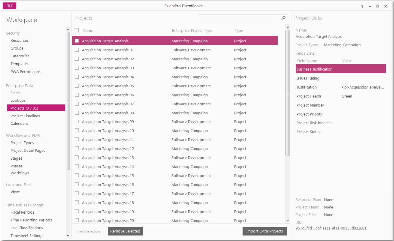Open Fiscal Periods in the sidebar
The width and height of the screenshot is (394, 241).
[x=22, y=212]
